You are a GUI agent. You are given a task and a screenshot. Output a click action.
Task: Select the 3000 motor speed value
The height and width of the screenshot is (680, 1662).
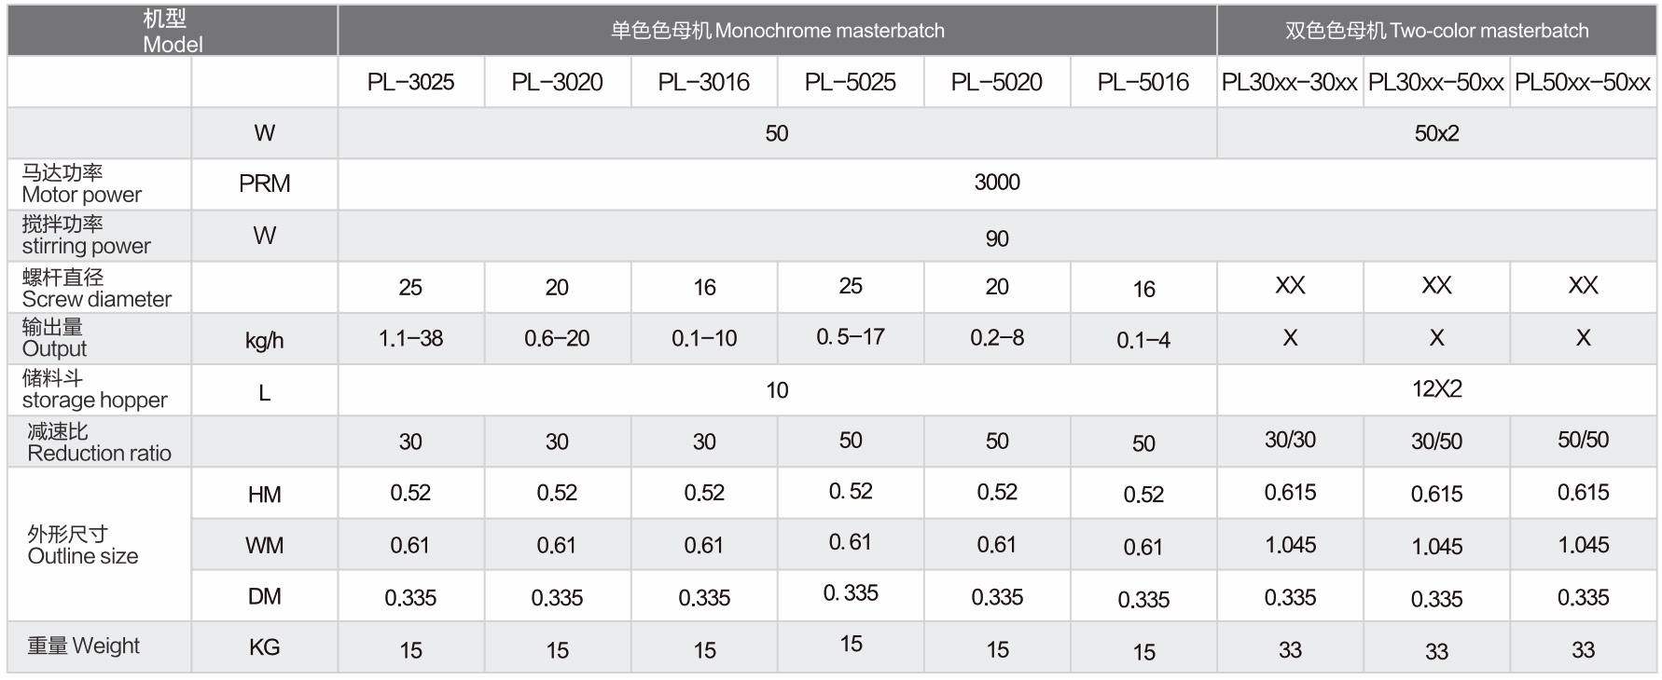point(997,183)
